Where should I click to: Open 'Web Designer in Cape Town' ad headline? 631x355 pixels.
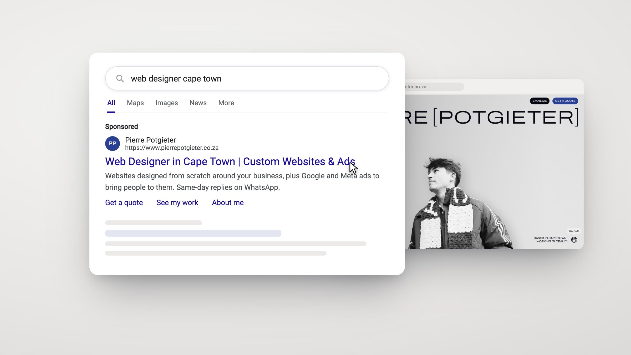pos(230,161)
